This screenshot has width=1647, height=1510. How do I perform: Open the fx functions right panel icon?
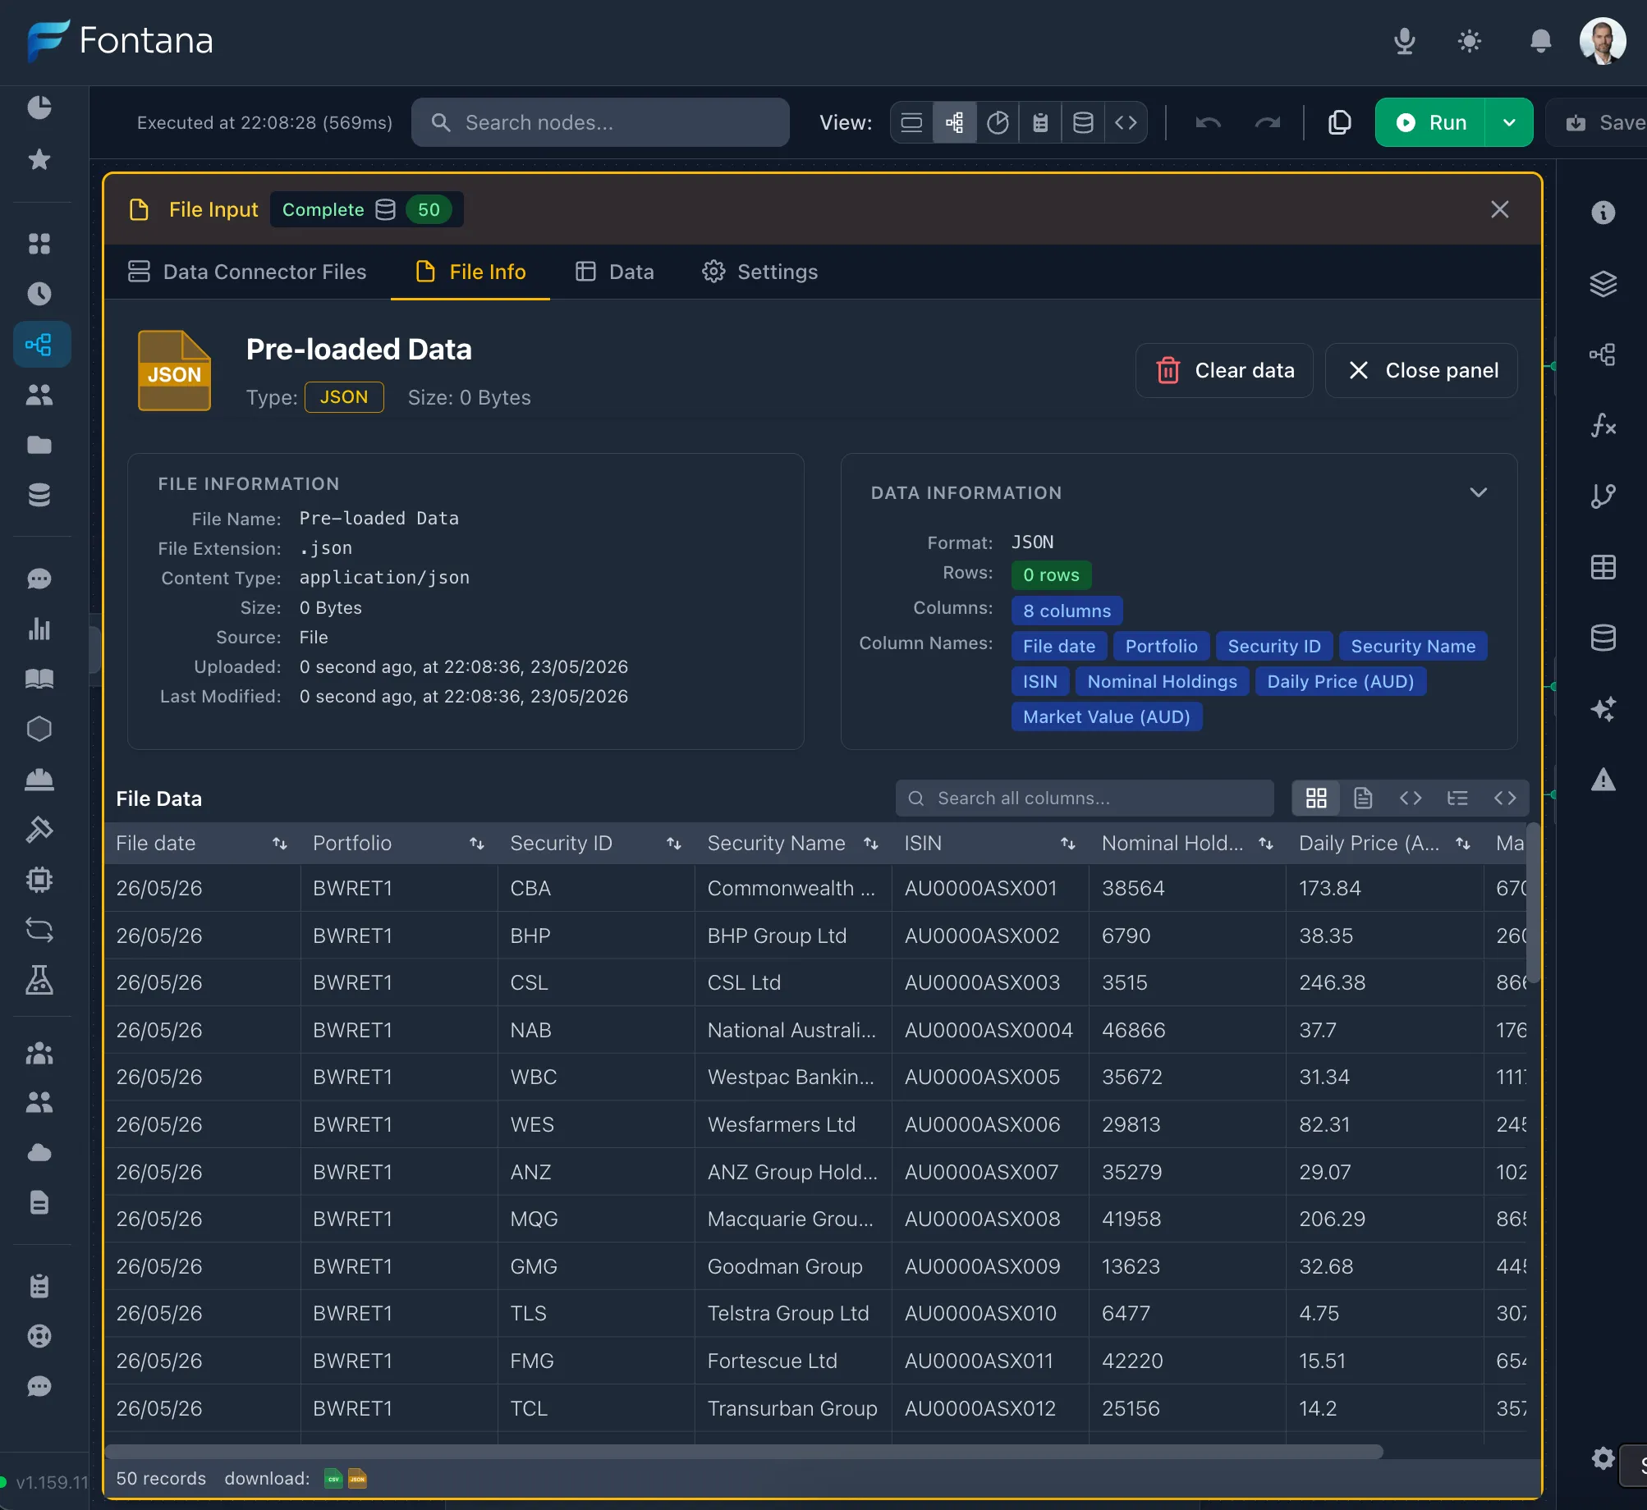pyautogui.click(x=1603, y=425)
